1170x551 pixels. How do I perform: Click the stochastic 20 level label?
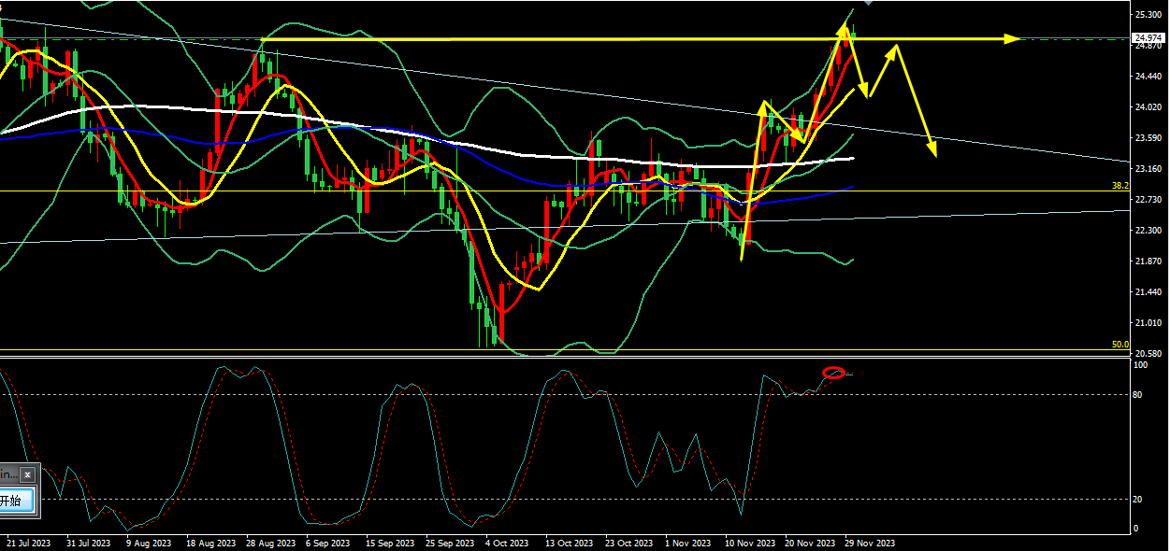[x=1137, y=500]
